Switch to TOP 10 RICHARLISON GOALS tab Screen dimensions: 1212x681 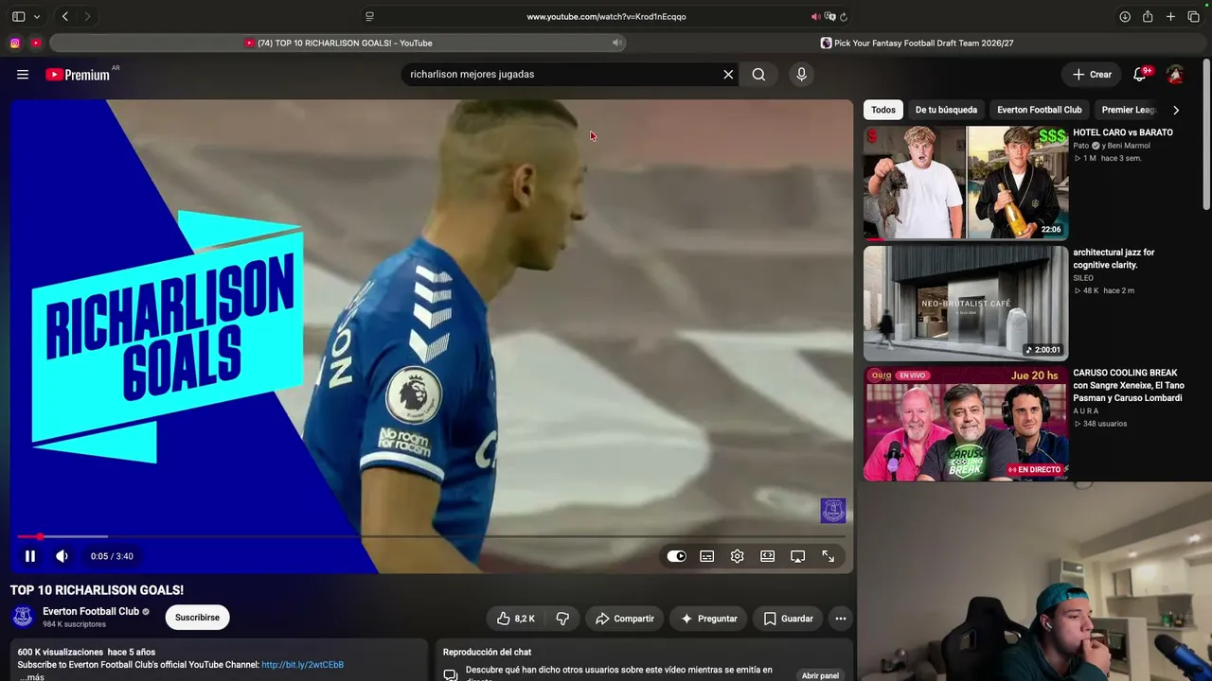tap(337, 43)
